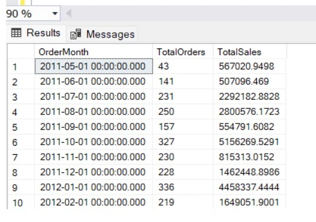Click TotalOrders value 336

[x=183, y=188]
